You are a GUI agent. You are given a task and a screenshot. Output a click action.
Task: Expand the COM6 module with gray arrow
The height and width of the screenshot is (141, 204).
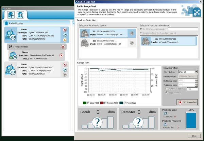point(65,75)
